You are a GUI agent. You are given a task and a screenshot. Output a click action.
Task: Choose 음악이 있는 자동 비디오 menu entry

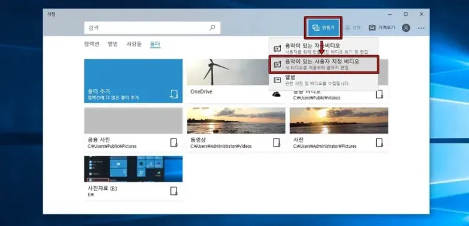pos(323,48)
